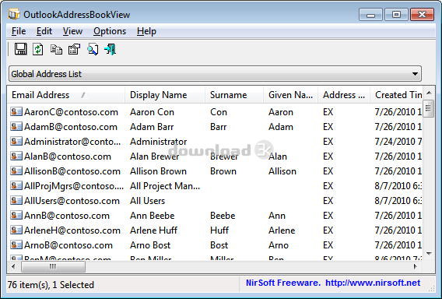Viewport: 442px width, 299px height.
Task: Select the AllUsers@contoso.com contact card icon
Action: pyautogui.click(x=16, y=201)
